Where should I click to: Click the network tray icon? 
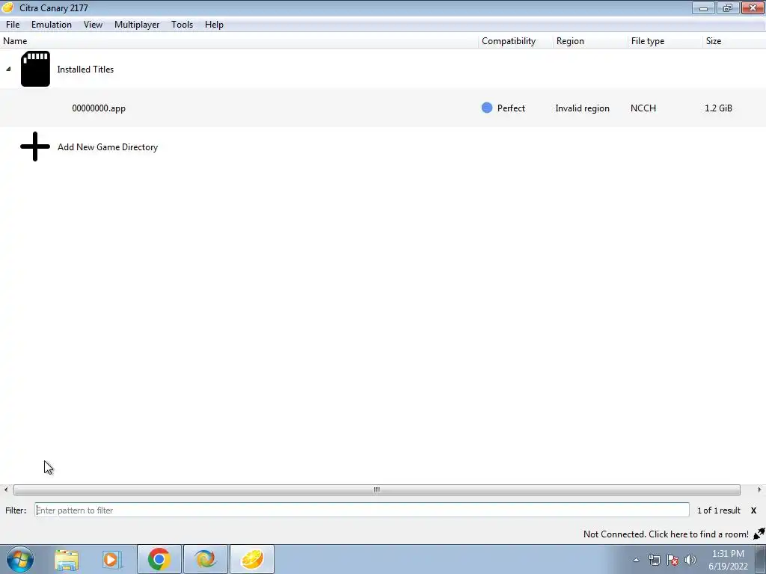(x=654, y=560)
